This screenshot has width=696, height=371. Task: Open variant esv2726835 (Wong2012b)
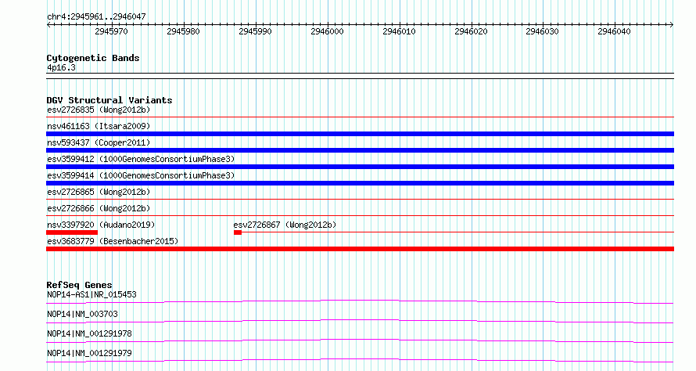[99, 110]
